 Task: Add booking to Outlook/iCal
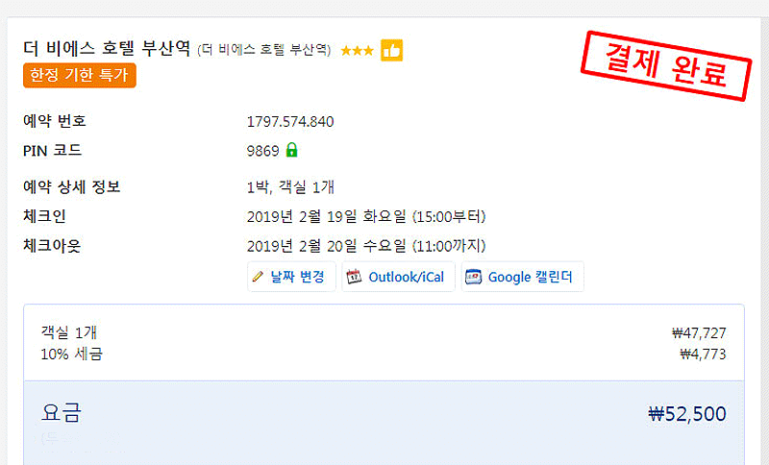coord(398,277)
